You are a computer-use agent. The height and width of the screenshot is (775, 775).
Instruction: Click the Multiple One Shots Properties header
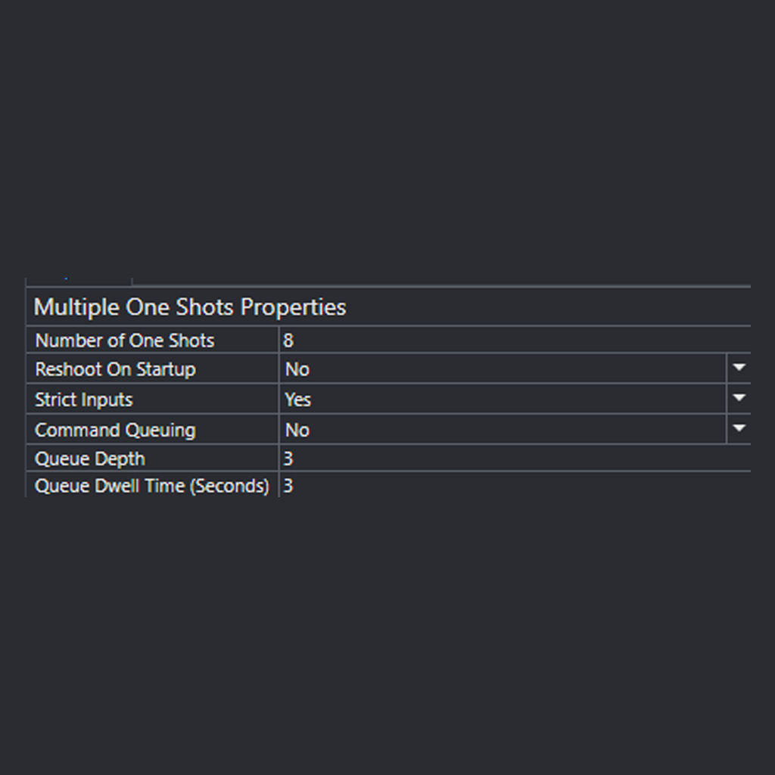point(189,307)
